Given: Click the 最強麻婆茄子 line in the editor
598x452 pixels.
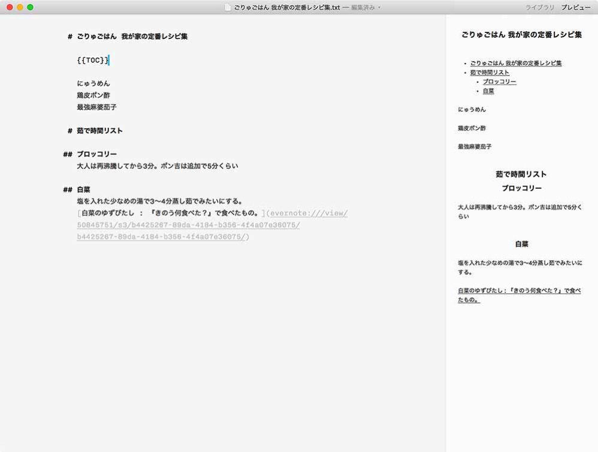Looking at the screenshot, I should pos(96,107).
